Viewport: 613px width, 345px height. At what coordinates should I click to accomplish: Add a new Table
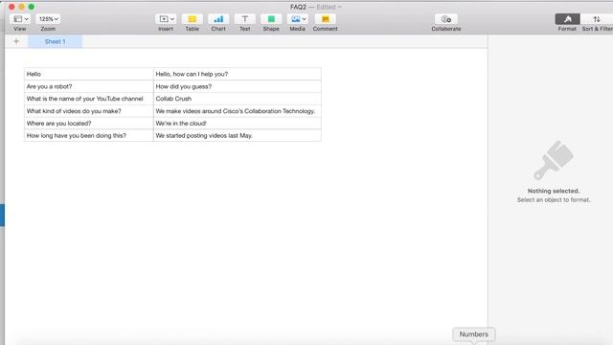192,19
